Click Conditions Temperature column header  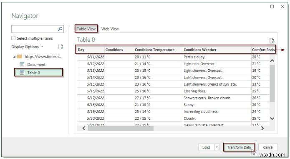(159, 50)
